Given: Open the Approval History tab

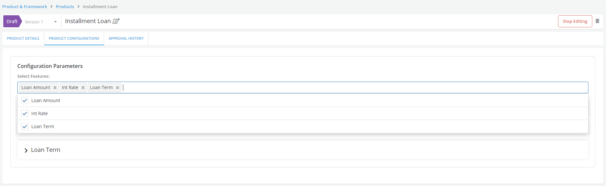Looking at the screenshot, I should pyautogui.click(x=126, y=38).
